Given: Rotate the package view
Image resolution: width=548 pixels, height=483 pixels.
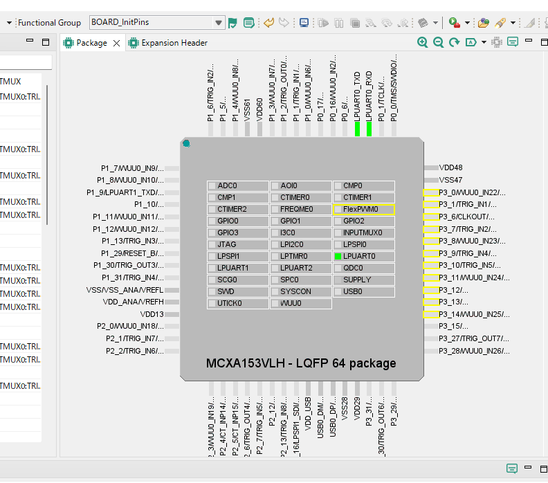Looking at the screenshot, I should [455, 42].
